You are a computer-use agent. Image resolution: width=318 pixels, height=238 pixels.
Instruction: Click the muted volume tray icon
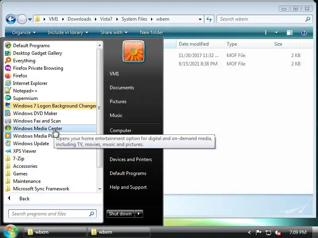[x=277, y=232]
